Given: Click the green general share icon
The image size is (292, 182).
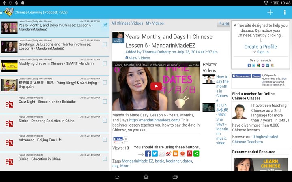Looking at the screenshot, I should pos(196,154).
